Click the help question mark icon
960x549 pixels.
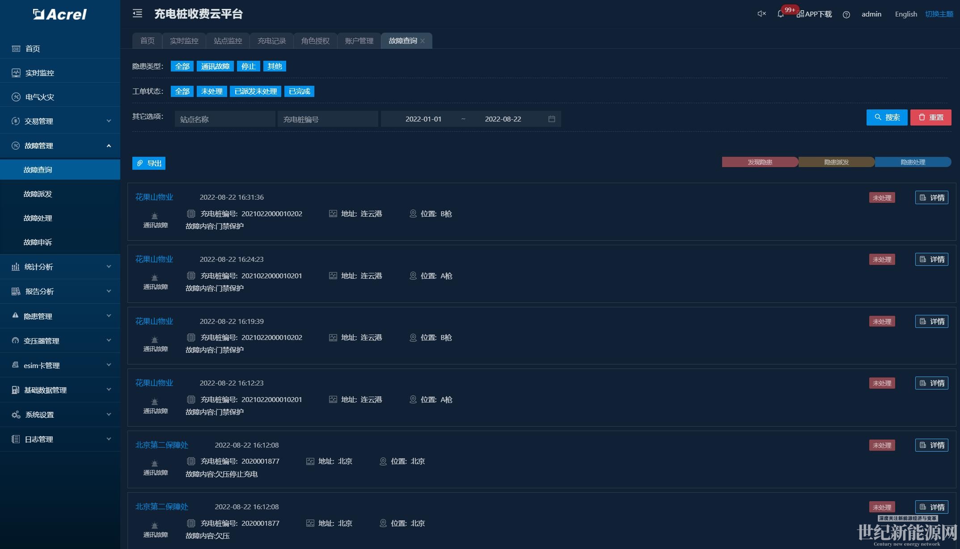(846, 14)
